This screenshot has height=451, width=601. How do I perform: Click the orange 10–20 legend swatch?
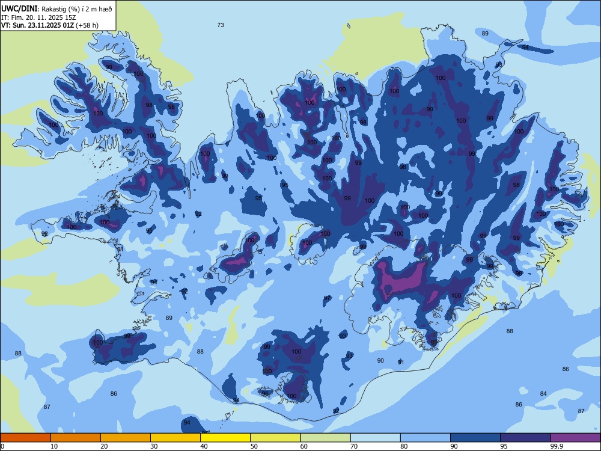(76, 438)
